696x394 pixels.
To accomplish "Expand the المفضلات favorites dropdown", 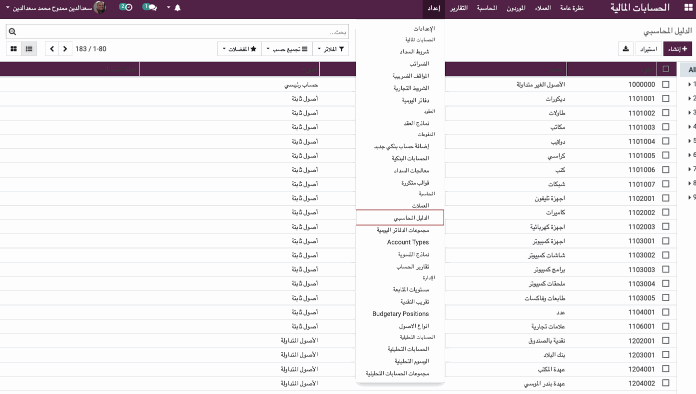I will [239, 49].
